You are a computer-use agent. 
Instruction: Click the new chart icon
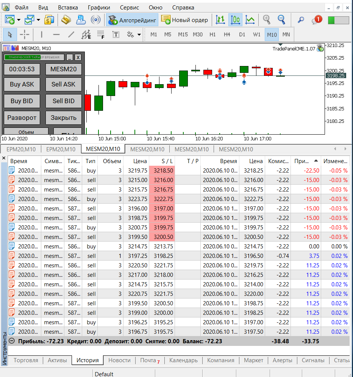9,20
